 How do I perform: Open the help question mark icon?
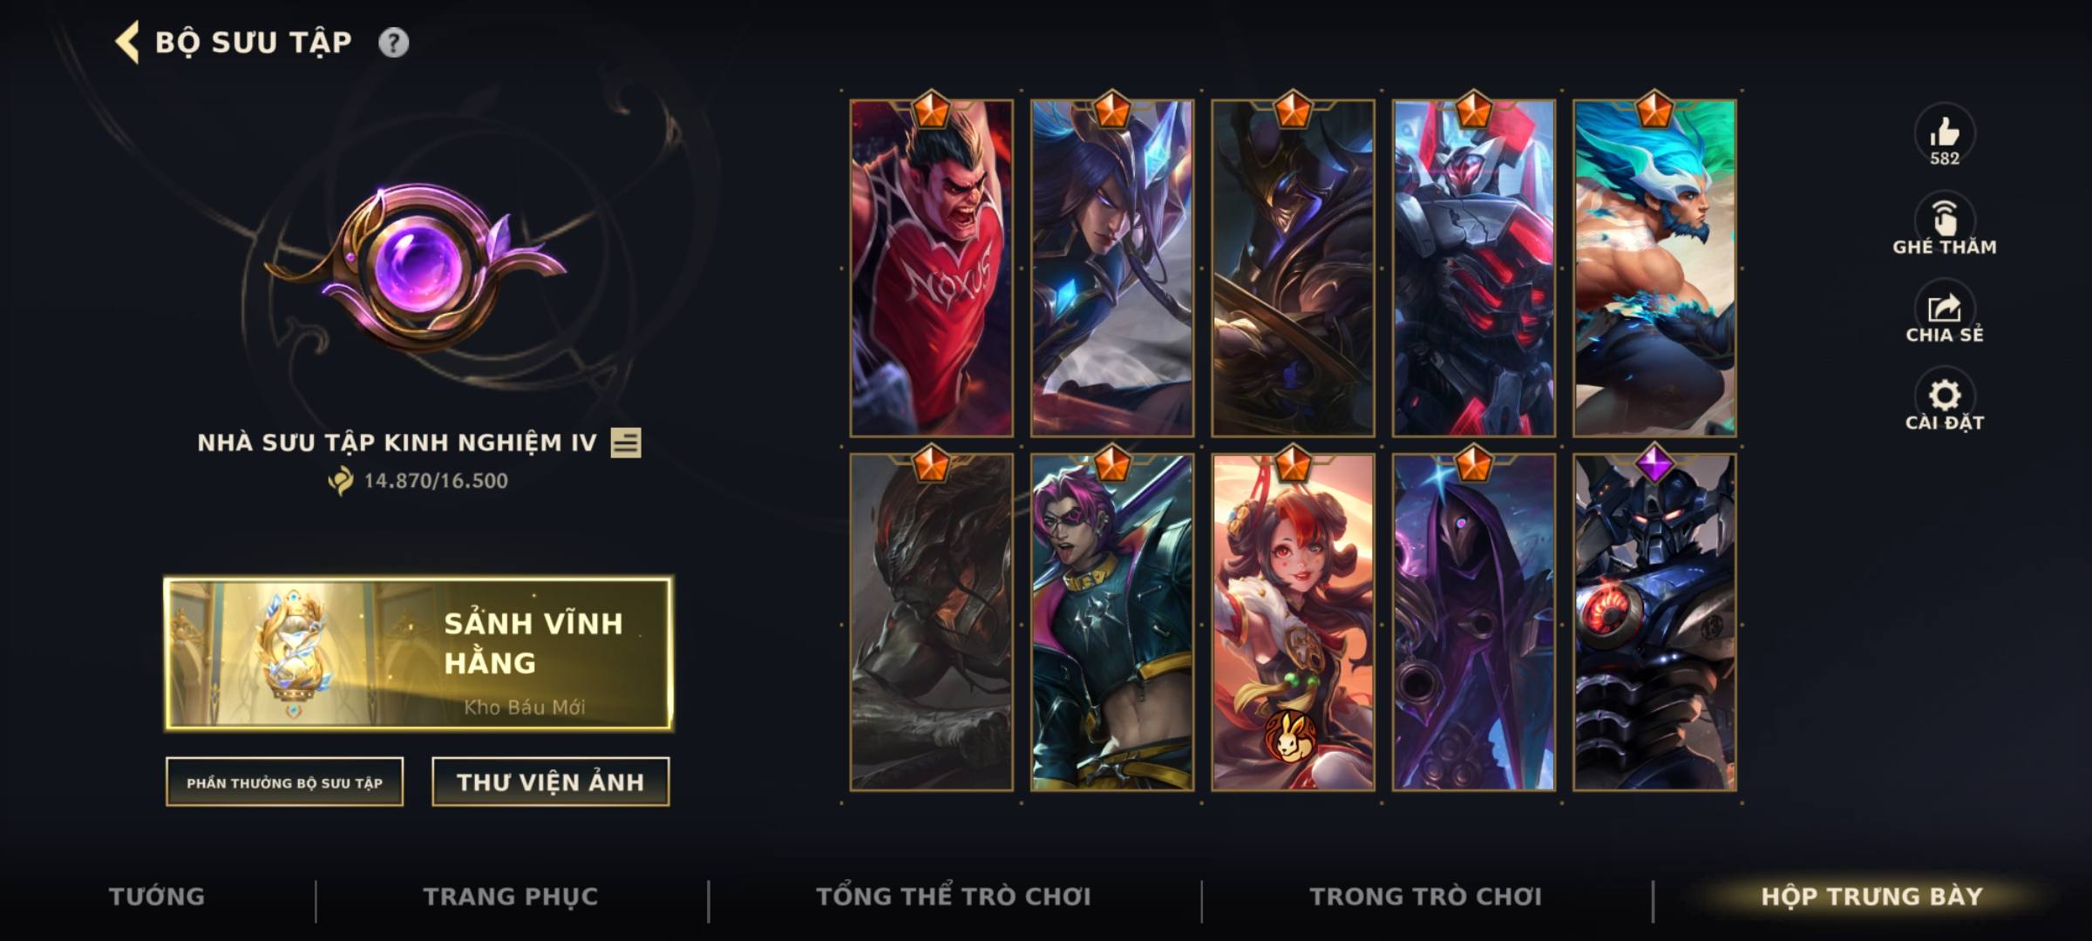point(393,43)
